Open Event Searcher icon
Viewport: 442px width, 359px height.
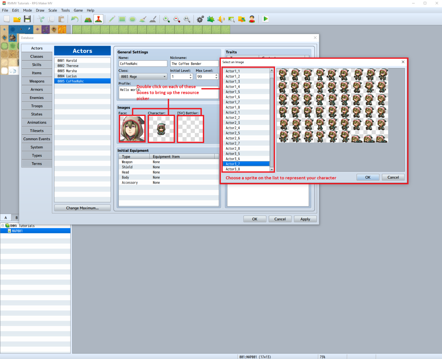coord(231,19)
